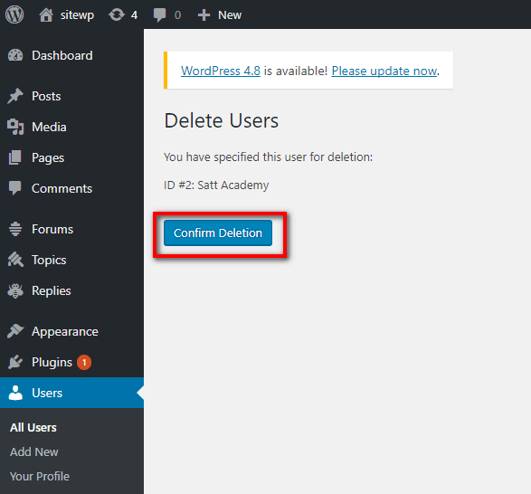Screen dimensions: 531x494
Task: Select the Replies bee icon
Action: coord(15,290)
